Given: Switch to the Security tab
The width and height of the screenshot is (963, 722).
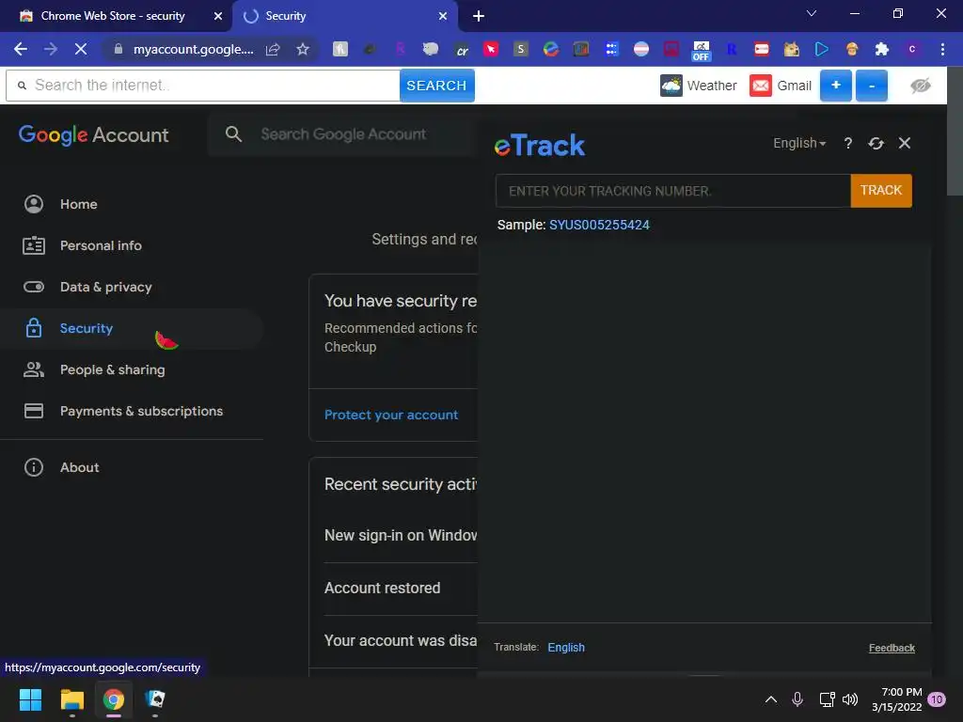Looking at the screenshot, I should 344,16.
